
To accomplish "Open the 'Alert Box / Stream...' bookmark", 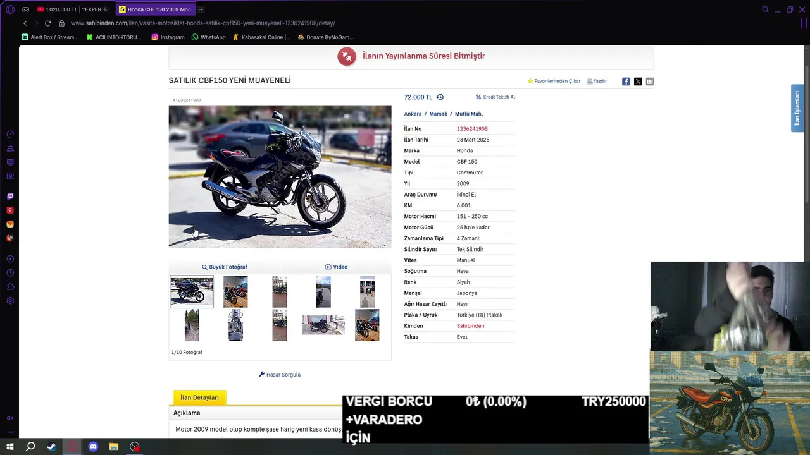I will click(50, 37).
